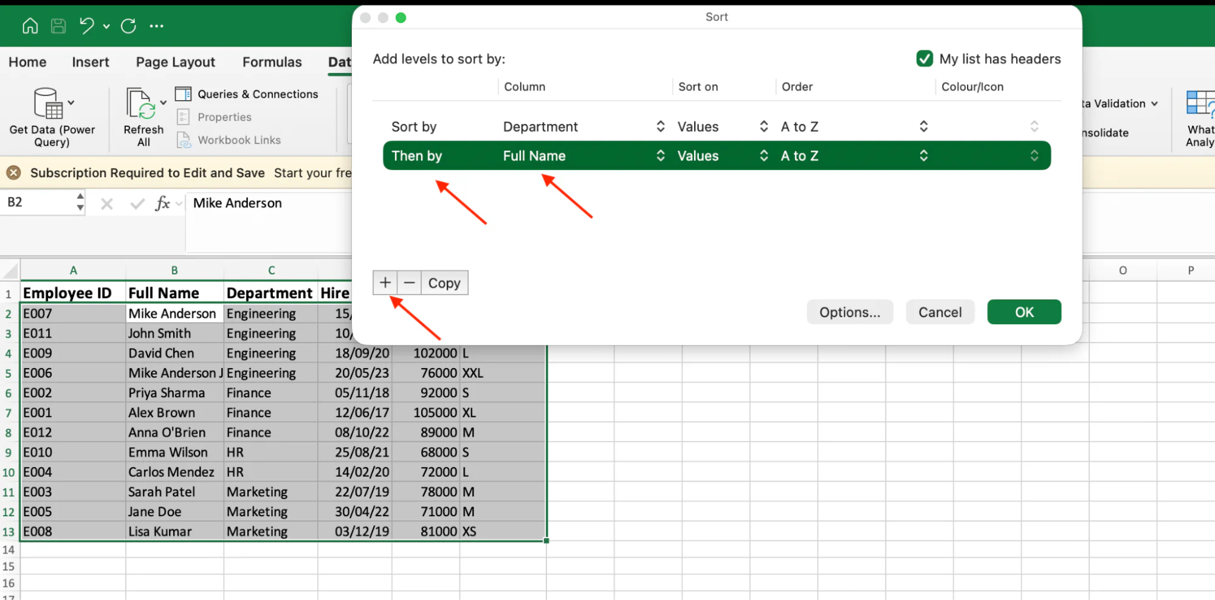The width and height of the screenshot is (1215, 600).
Task: Open Data Validation dropdown arrow
Action: 1154,104
